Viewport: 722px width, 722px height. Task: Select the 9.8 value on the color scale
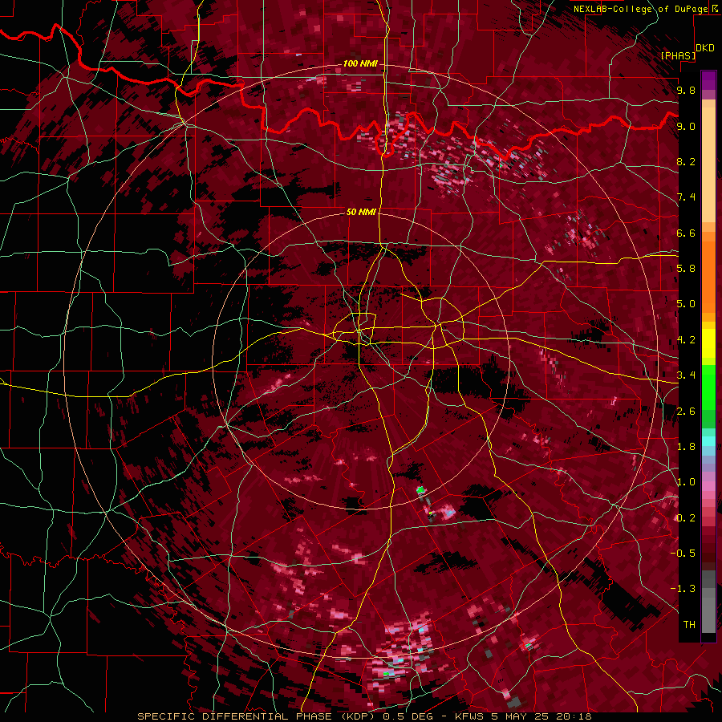coord(686,90)
